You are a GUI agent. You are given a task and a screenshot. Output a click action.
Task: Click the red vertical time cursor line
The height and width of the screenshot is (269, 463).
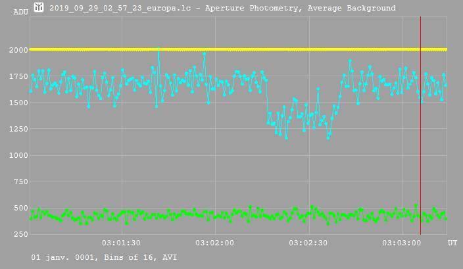click(x=420, y=164)
